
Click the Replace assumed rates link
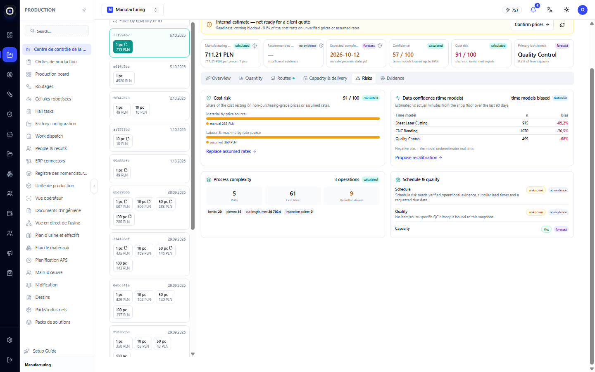(x=231, y=152)
